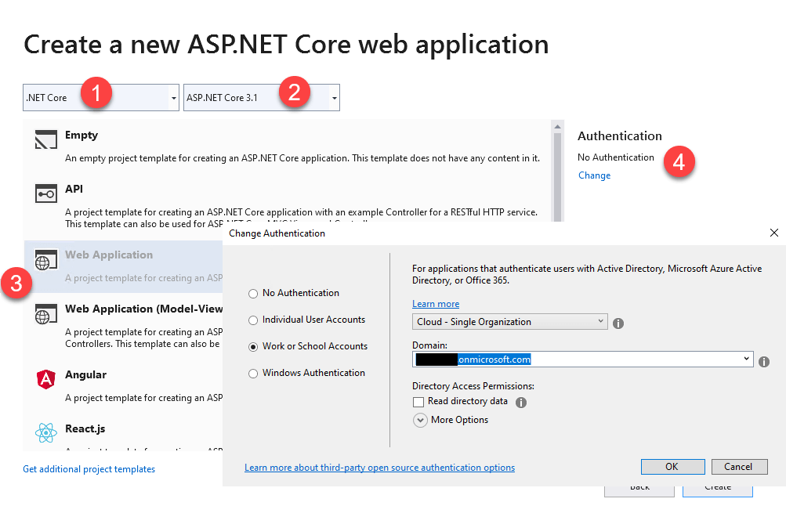Viewport: 786px width, 506px height.
Task: Expand the More Options section
Action: coord(421,420)
